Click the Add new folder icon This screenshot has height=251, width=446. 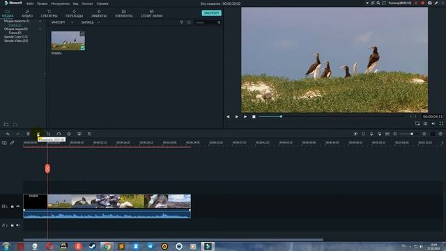tap(6, 125)
